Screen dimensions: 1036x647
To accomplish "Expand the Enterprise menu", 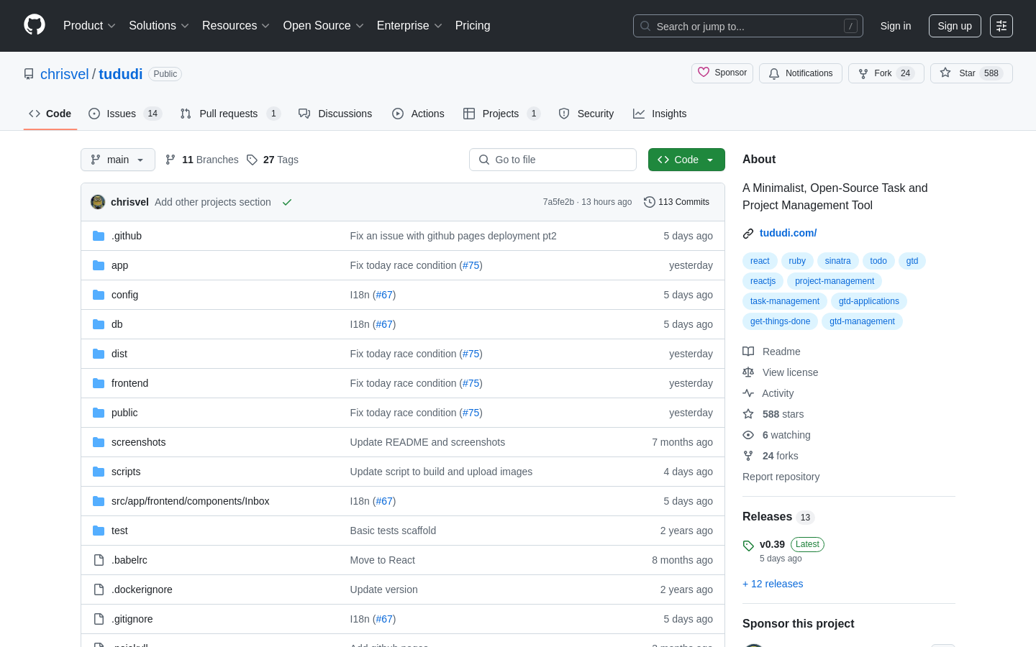I will pyautogui.click(x=409, y=26).
